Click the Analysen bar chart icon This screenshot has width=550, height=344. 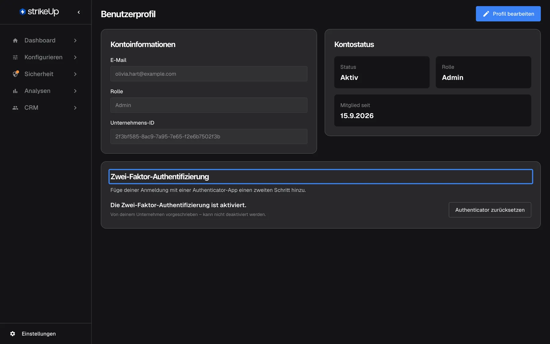click(x=15, y=91)
